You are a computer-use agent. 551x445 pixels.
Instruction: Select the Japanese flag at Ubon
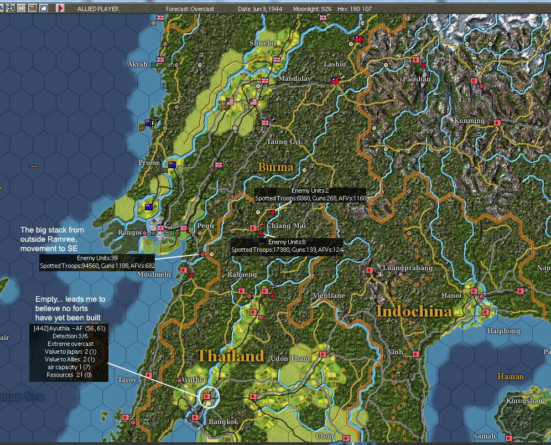coord(346,438)
